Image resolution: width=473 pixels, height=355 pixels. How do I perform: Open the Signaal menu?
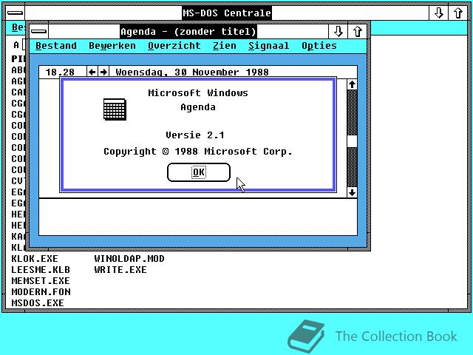point(268,46)
